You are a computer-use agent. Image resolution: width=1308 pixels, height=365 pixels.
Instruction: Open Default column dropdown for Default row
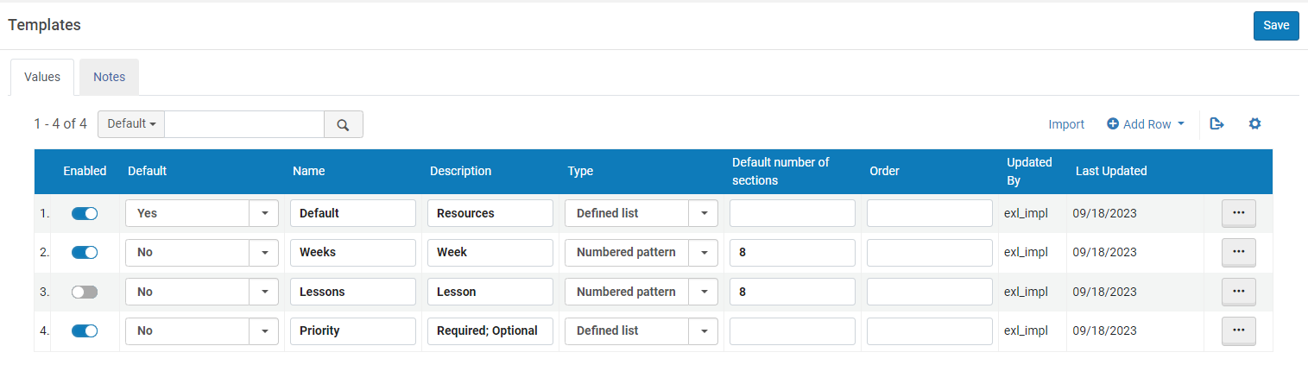tap(264, 213)
